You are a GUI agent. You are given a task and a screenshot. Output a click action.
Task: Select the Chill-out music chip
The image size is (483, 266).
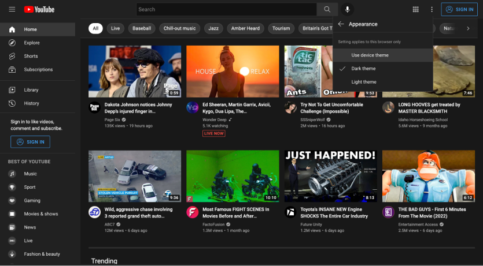point(179,28)
